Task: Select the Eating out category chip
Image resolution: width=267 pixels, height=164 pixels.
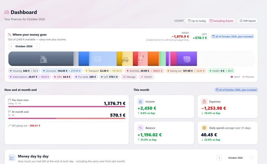Action: tap(186, 71)
